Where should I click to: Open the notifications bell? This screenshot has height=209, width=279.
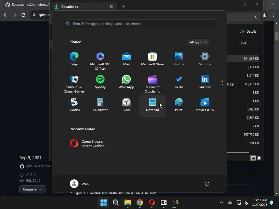tap(272, 202)
